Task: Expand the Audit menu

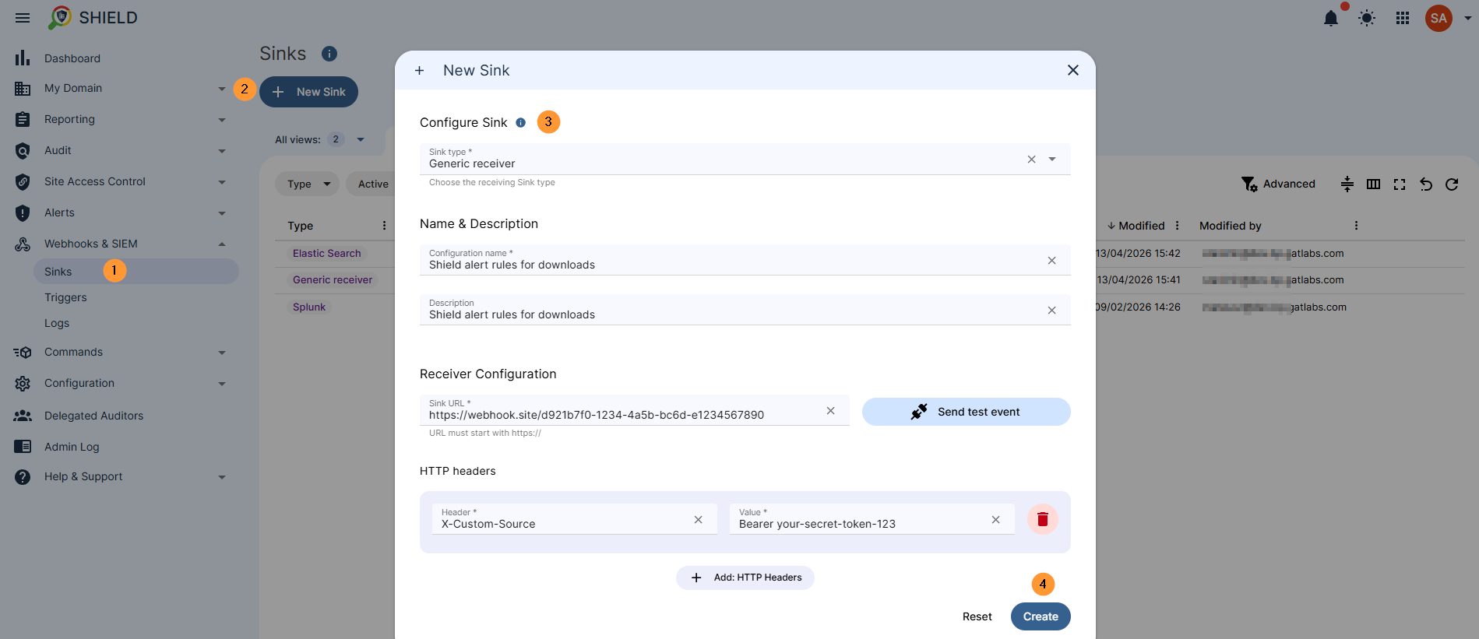Action: point(222,151)
